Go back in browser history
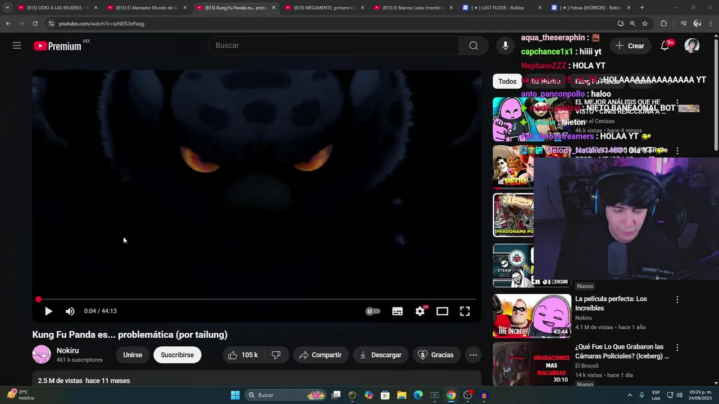Image resolution: width=719 pixels, height=404 pixels. pyautogui.click(x=8, y=24)
